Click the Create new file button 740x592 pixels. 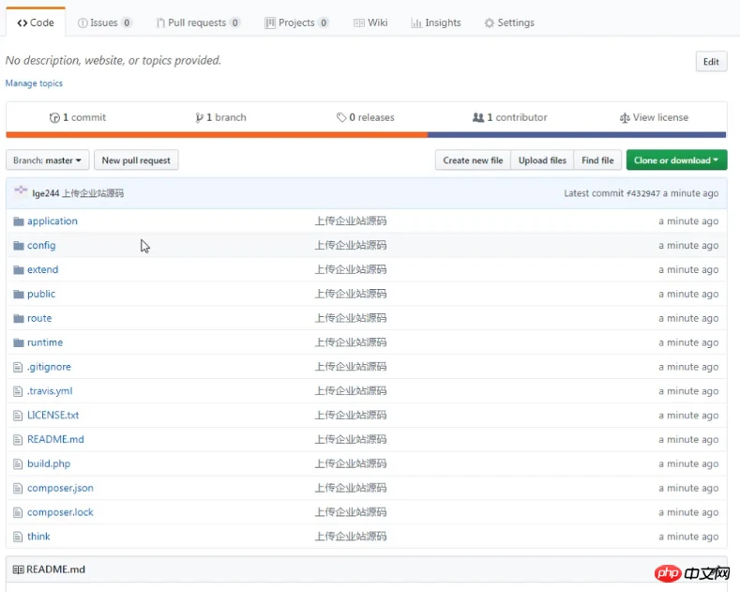pyautogui.click(x=473, y=160)
